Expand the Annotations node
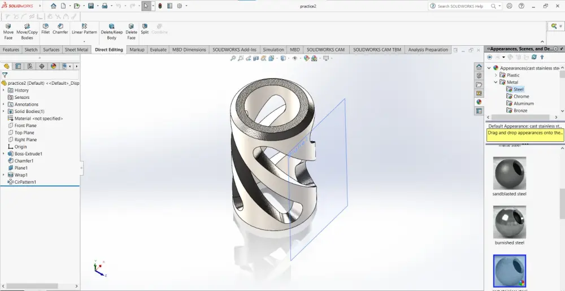Screen dimensions: 565x291 point(4,105)
